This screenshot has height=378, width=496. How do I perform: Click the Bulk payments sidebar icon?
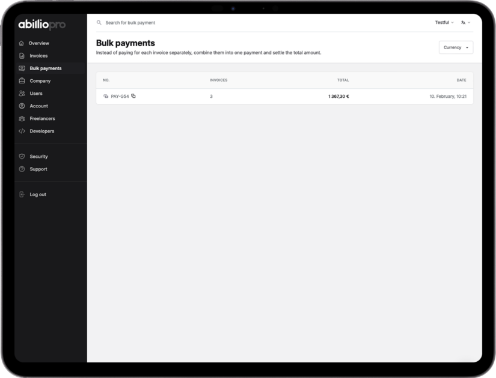[22, 68]
